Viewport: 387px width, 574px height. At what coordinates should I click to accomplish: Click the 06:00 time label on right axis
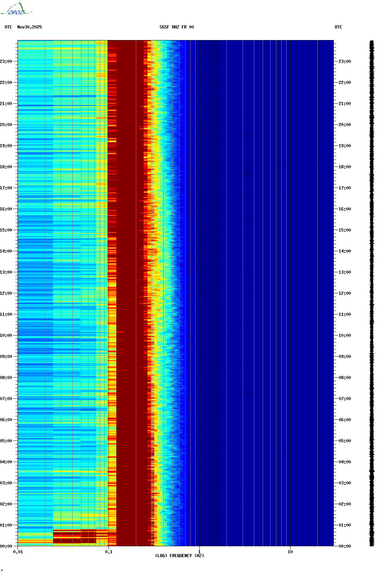[x=345, y=420]
